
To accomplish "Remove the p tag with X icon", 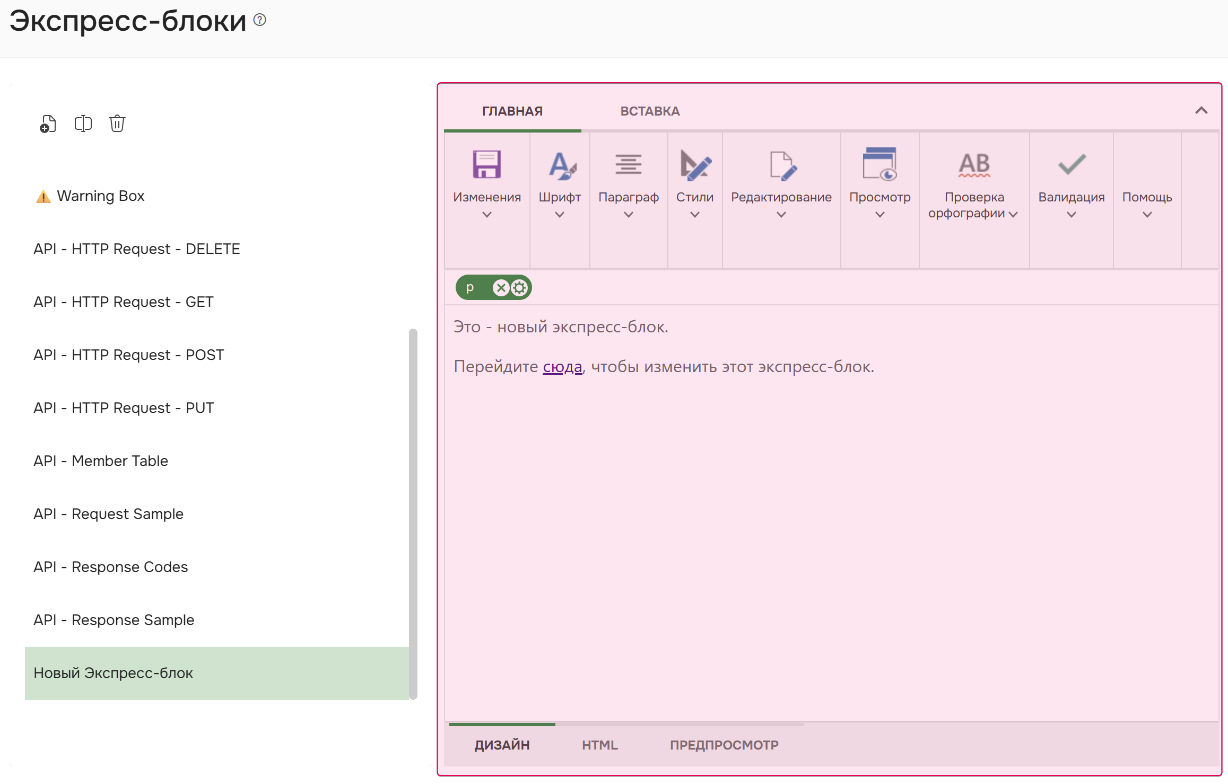I will click(x=500, y=288).
